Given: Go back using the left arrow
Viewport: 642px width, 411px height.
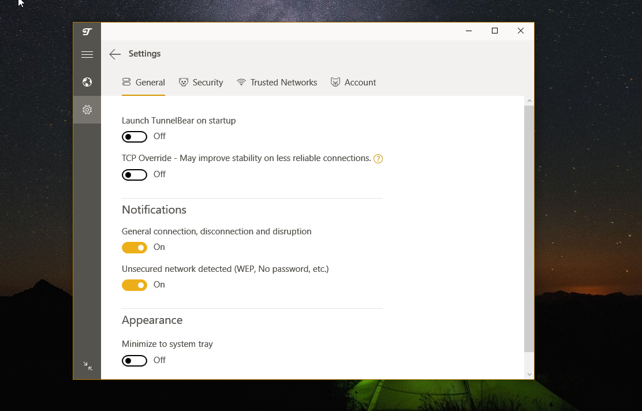Looking at the screenshot, I should click(115, 54).
